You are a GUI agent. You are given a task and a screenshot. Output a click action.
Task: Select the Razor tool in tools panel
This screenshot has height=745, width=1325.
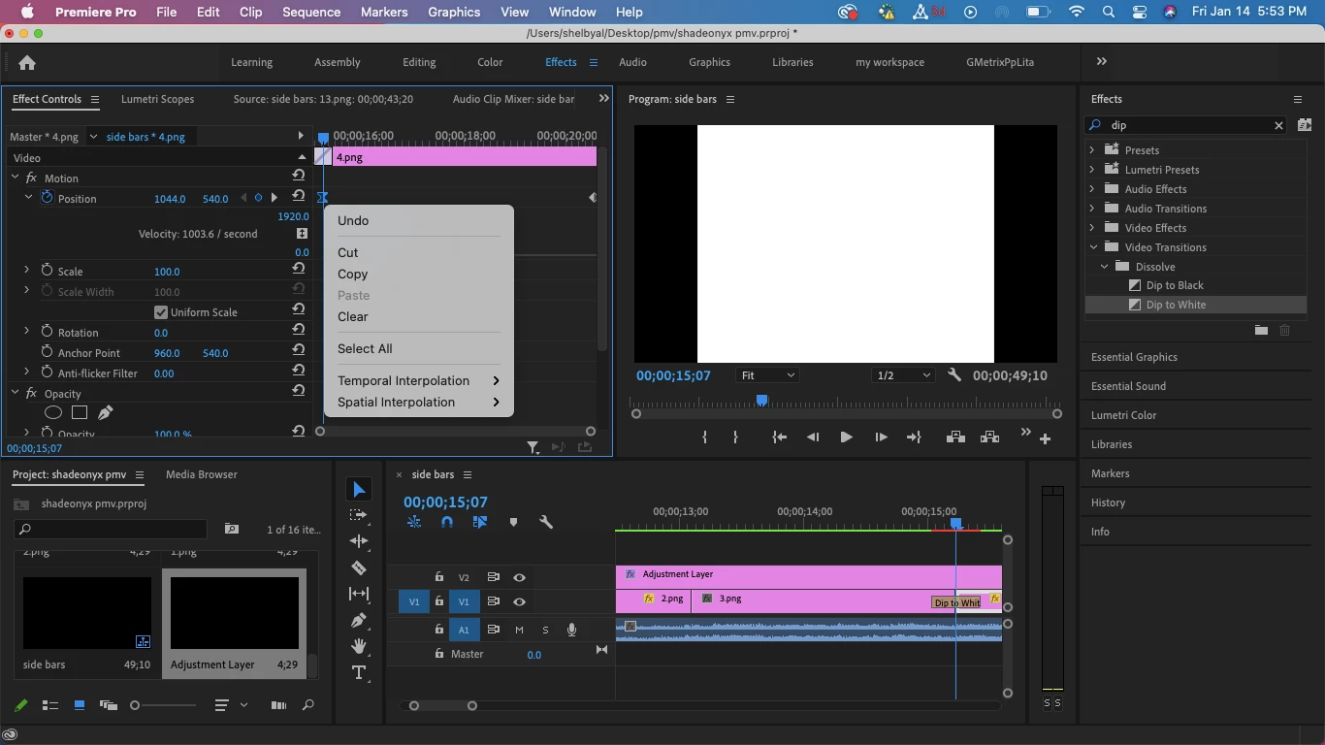click(x=359, y=567)
